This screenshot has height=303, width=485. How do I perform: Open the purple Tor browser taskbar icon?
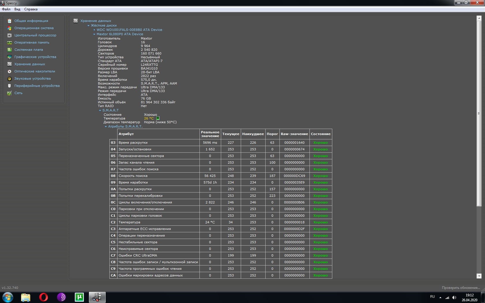pyautogui.click(x=61, y=297)
